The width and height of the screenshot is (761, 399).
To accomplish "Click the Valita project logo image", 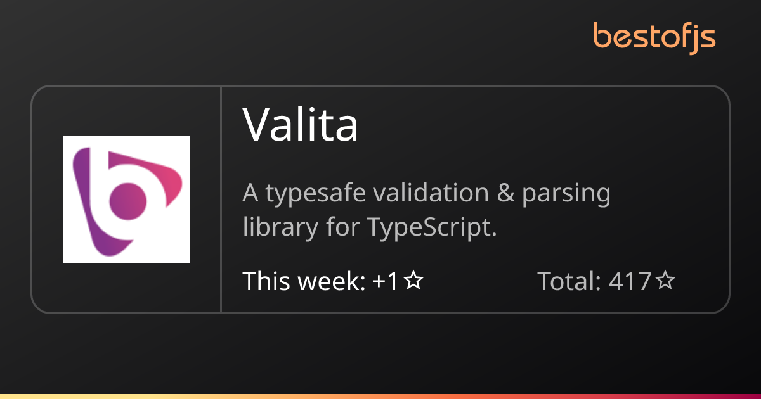I will pos(126,199).
